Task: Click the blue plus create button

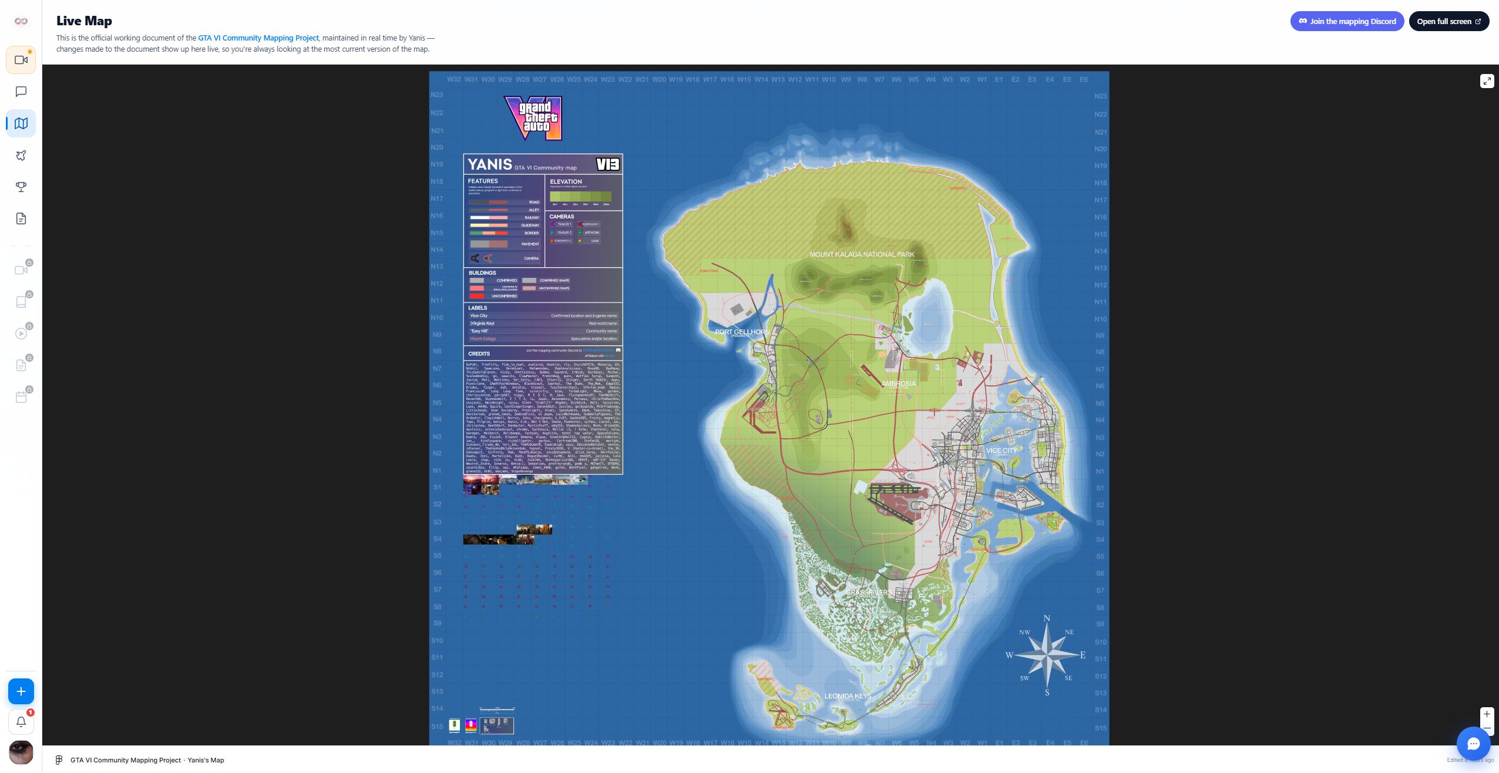Action: pyautogui.click(x=21, y=691)
